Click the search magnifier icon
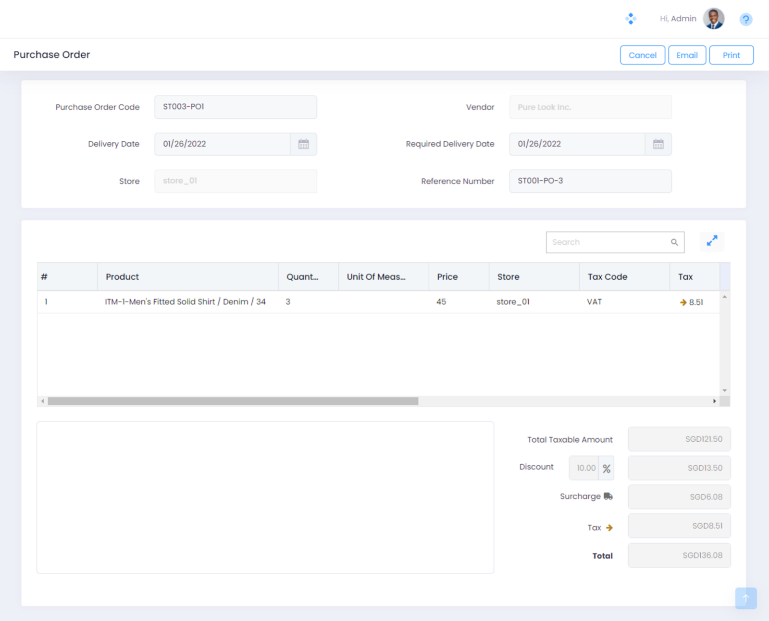This screenshot has height=621, width=769. (x=674, y=242)
